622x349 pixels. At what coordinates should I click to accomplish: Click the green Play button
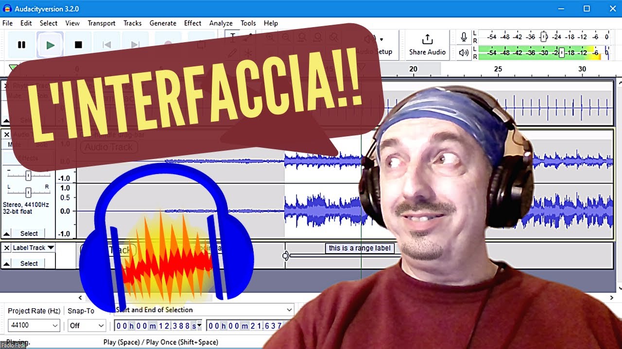pyautogui.click(x=50, y=45)
